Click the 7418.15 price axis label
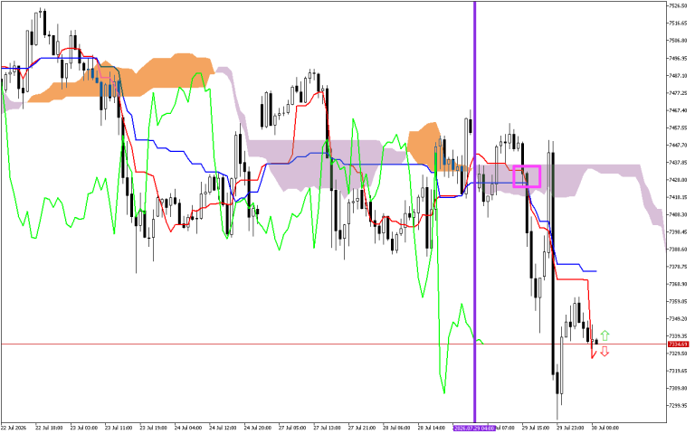The width and height of the screenshot is (695, 434). (x=678, y=197)
